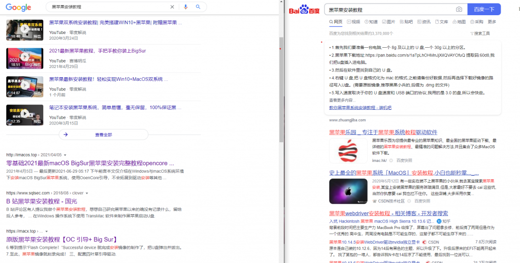The width and height of the screenshot is (520, 263).
Task: Open 黑苹果webdriver安装教程 result title
Action: [x=388, y=213]
